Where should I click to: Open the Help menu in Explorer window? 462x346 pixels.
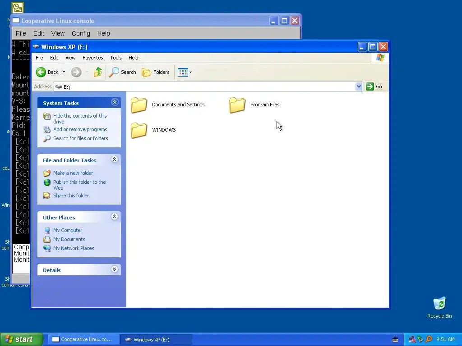point(133,58)
